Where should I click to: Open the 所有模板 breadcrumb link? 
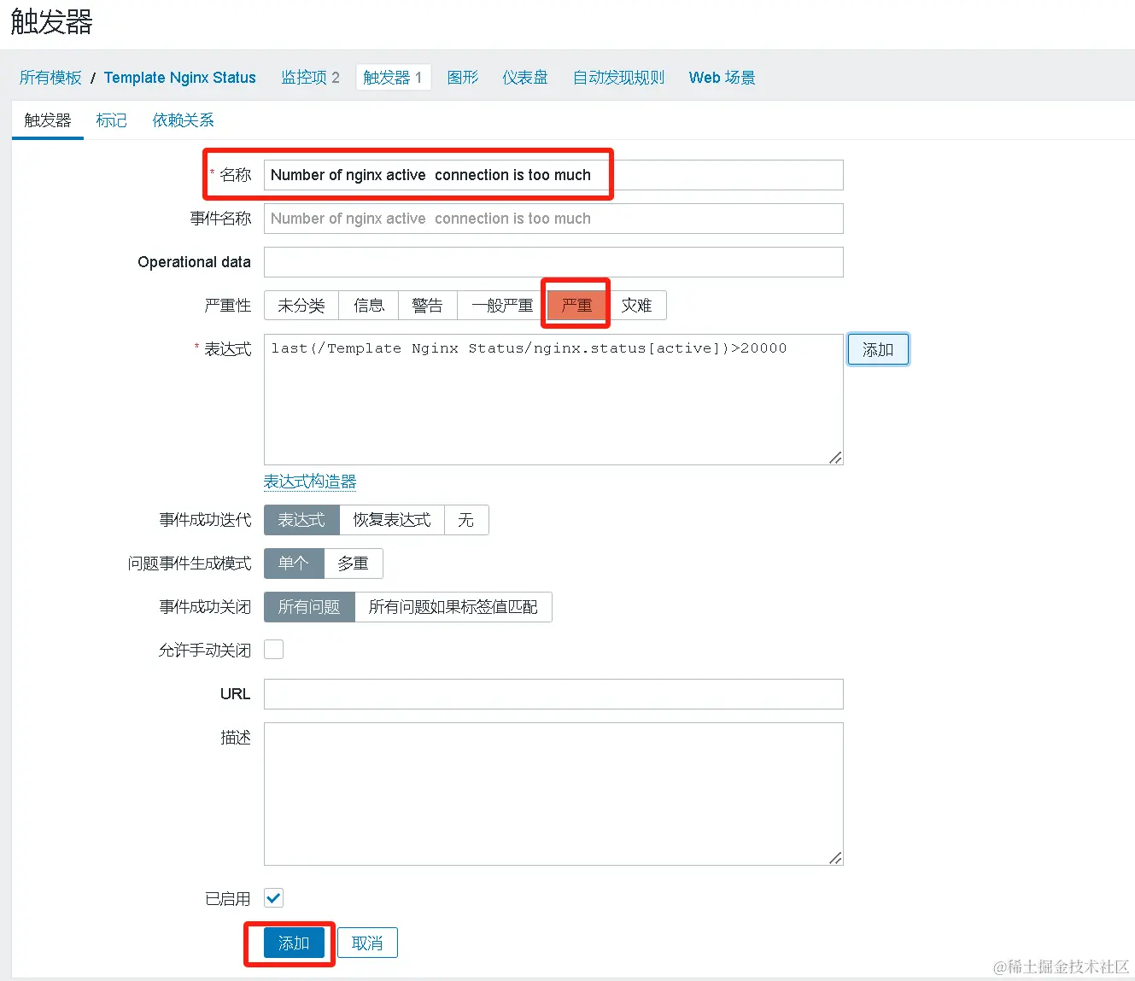(50, 78)
